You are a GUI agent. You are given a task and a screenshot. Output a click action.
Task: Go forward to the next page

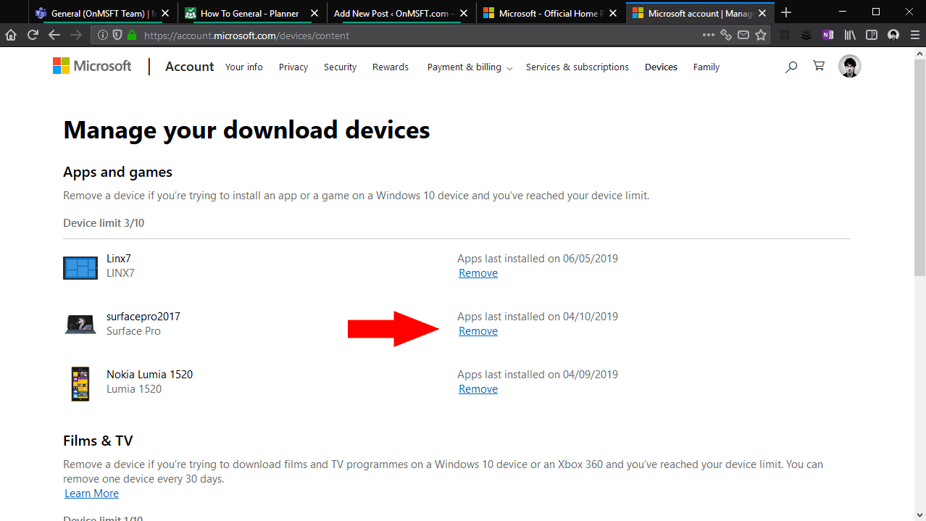coord(76,35)
